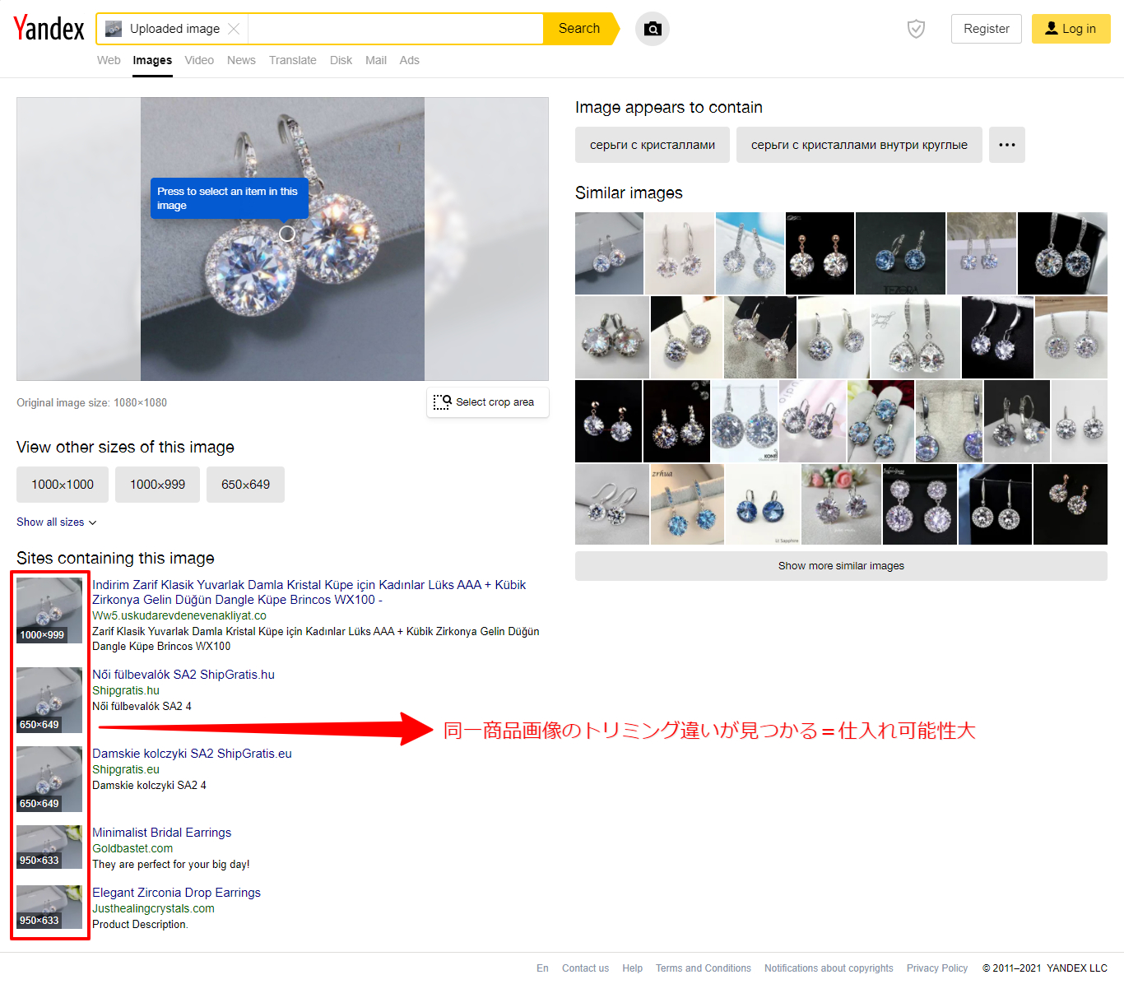Open the Shipgratis.hu 650×649 thumbnail
This screenshot has width=1124, height=984.
click(x=49, y=700)
